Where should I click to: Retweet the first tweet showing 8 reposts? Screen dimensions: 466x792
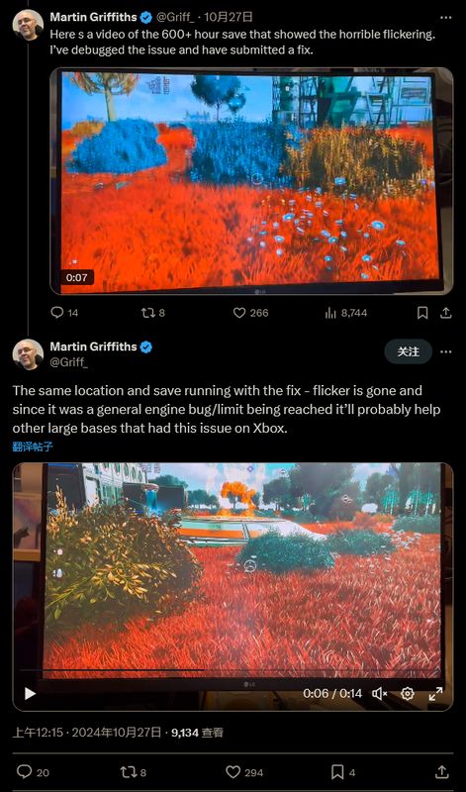(x=153, y=313)
